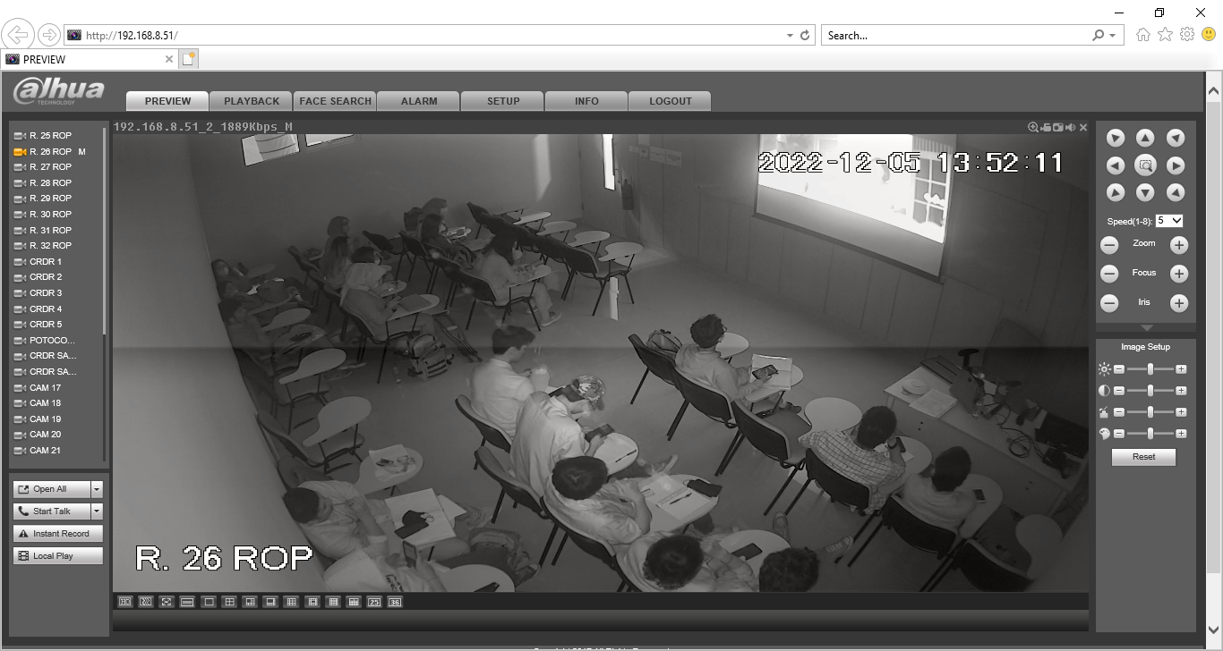Open the Speed(1-8) dropdown

[1169, 220]
